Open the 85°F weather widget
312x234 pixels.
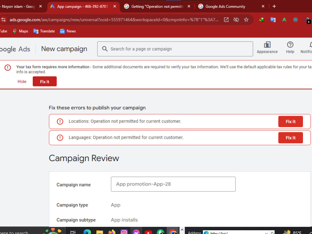click(x=293, y=232)
